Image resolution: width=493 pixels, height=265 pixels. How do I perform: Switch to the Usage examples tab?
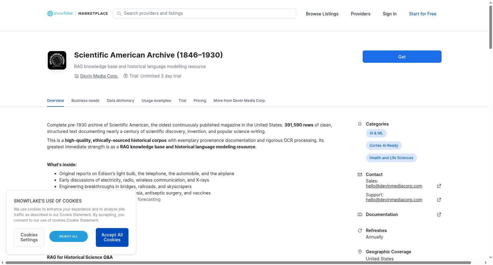click(x=156, y=101)
